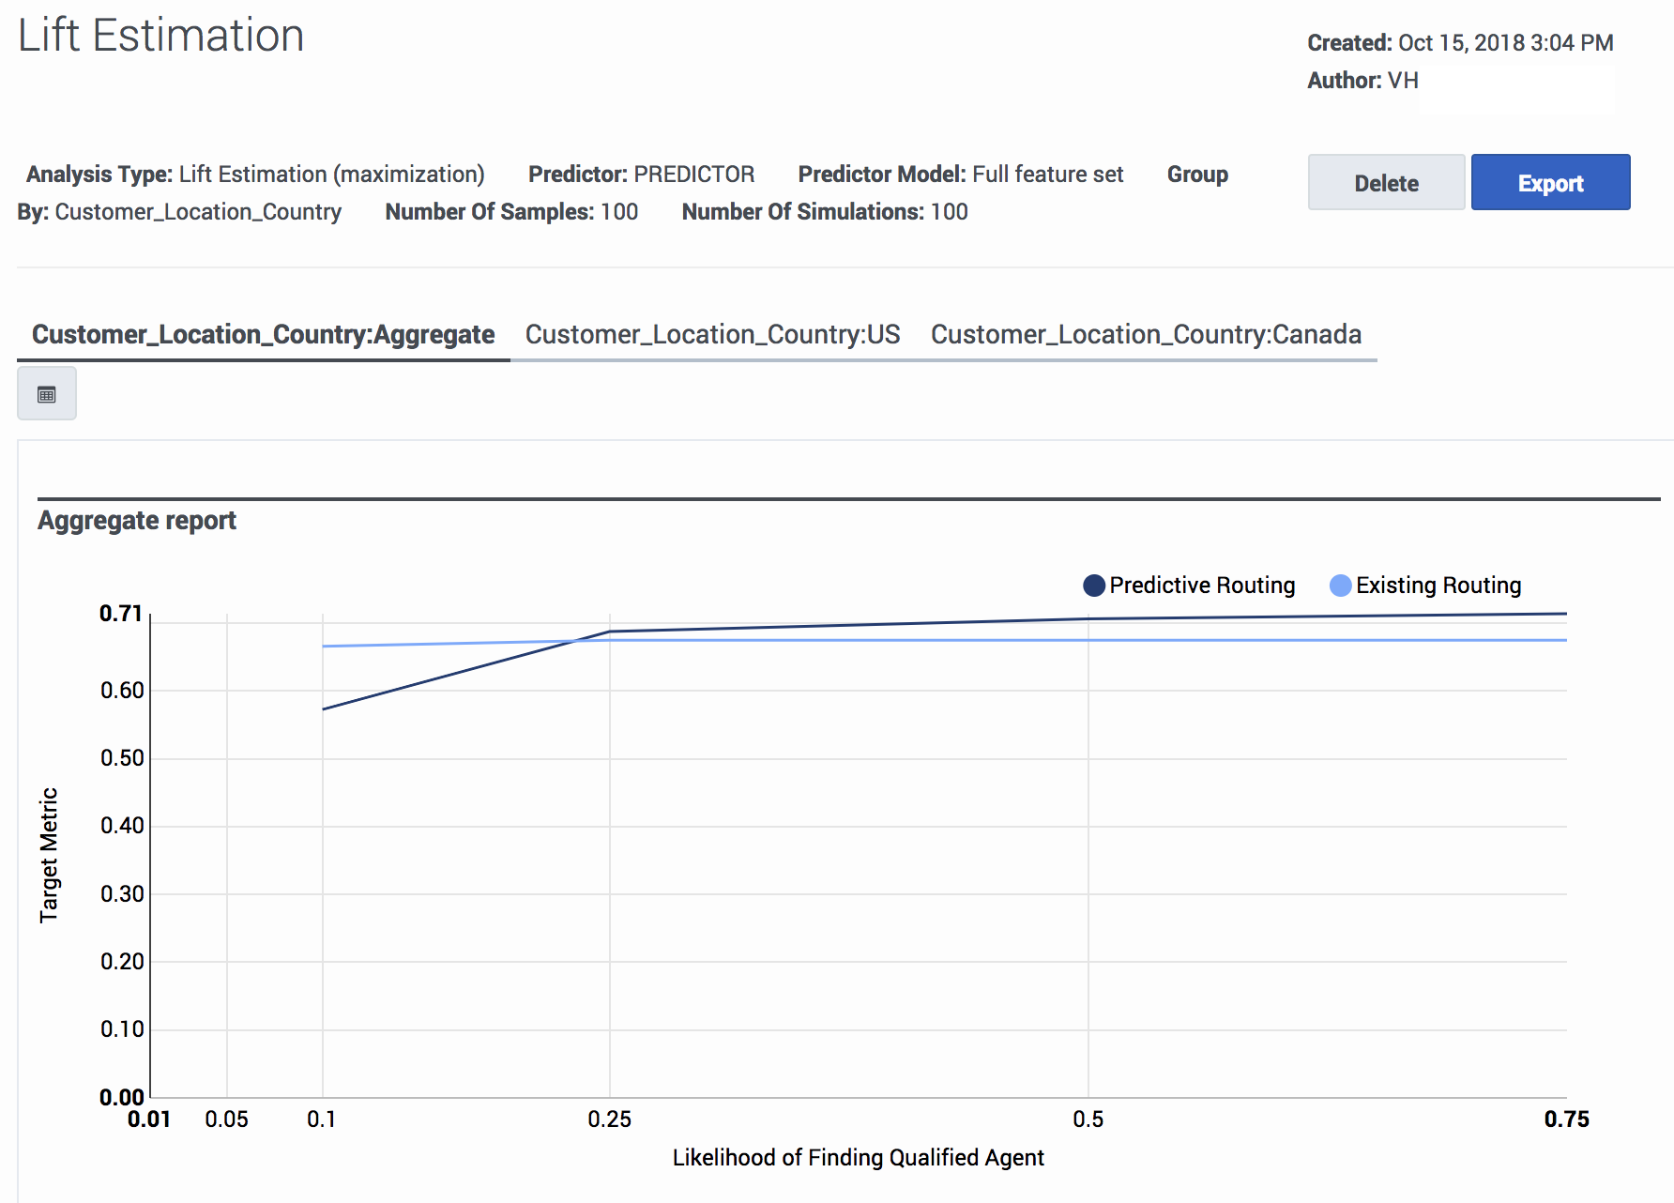
Task: Click the Likelihood of Finding Qualified Agent label
Action: [x=858, y=1158]
